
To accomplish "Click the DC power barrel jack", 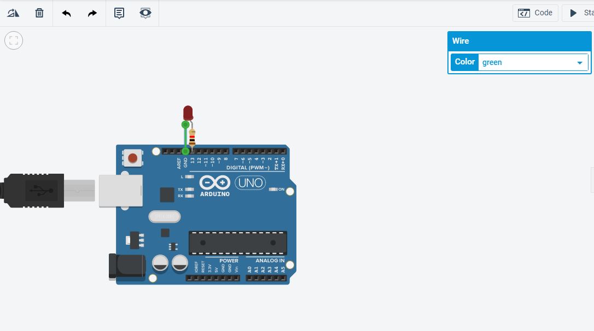I will coord(127,267).
